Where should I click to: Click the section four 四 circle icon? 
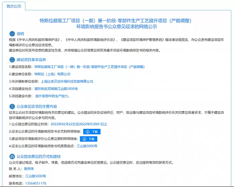click(12, 157)
